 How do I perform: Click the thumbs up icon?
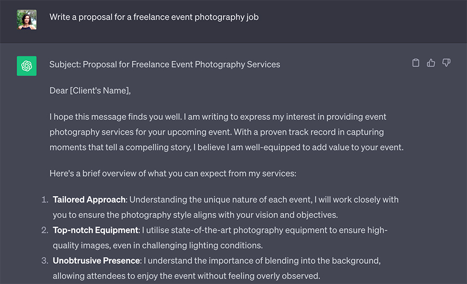pyautogui.click(x=431, y=63)
